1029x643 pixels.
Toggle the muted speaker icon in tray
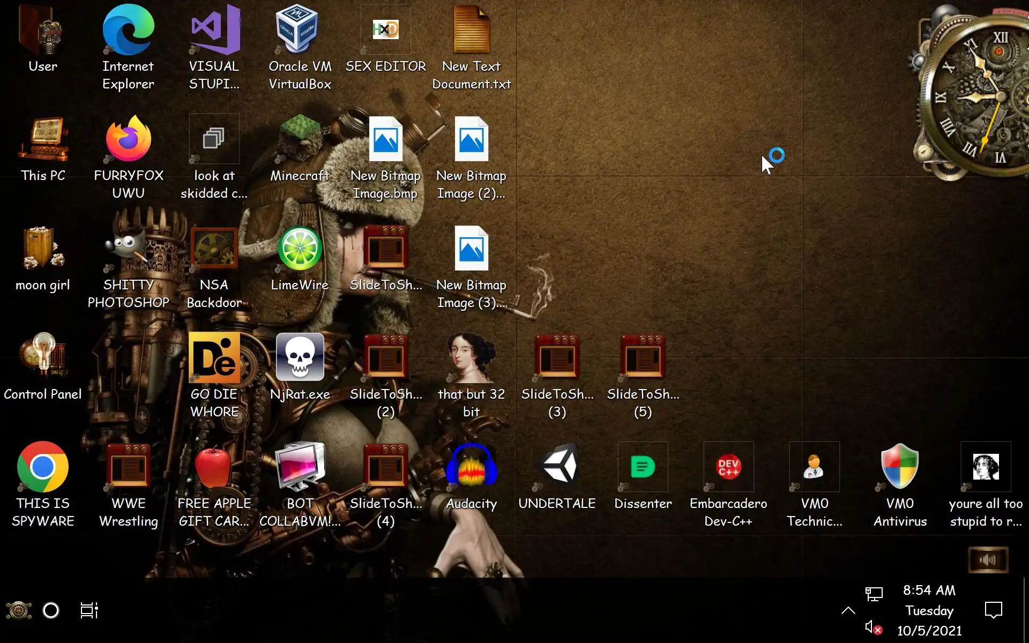click(873, 627)
